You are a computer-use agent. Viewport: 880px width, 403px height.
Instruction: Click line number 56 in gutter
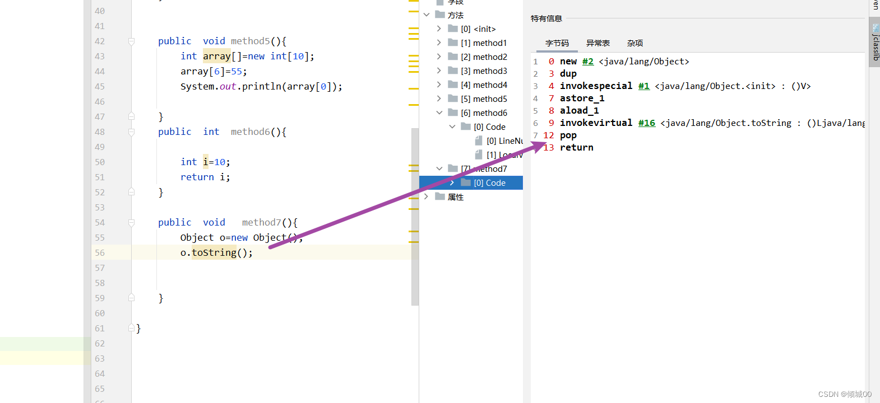click(x=100, y=252)
